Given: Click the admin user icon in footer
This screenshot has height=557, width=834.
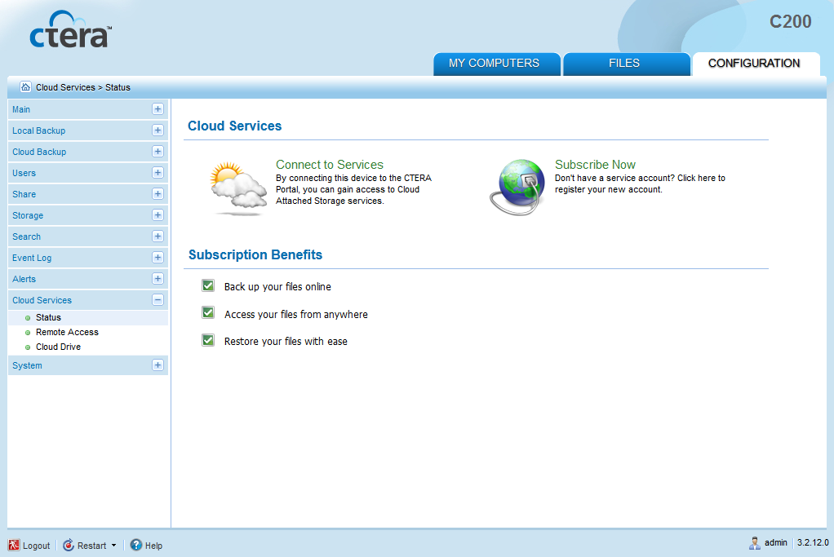Looking at the screenshot, I should (755, 543).
